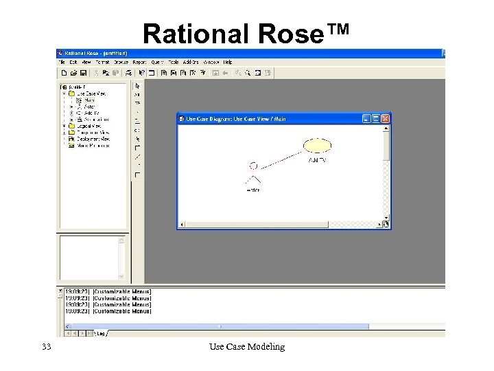494x371 pixels.
Task: Click the documentation pane scroll down arrow
Action: pyautogui.click(x=121, y=277)
